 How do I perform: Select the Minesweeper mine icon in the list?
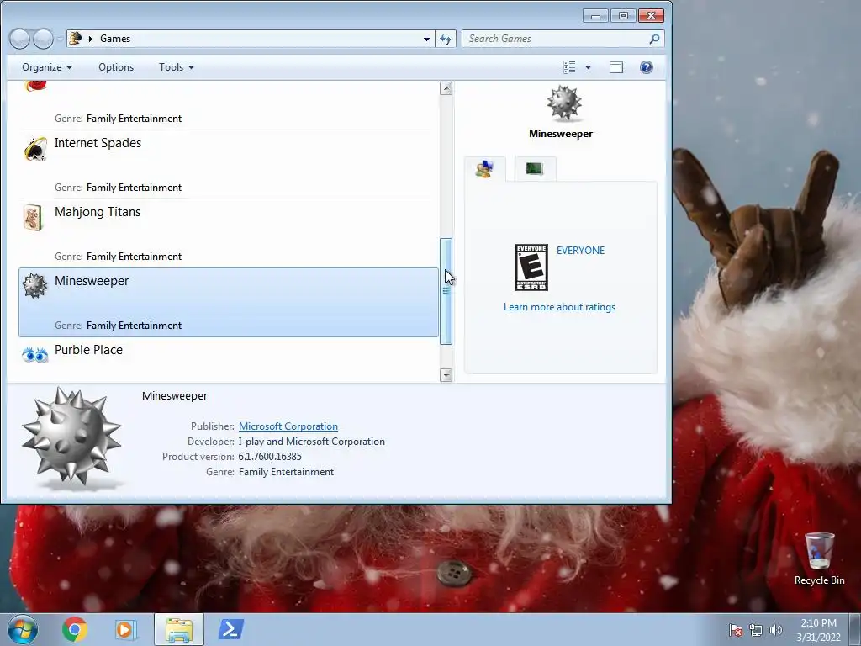tap(34, 286)
